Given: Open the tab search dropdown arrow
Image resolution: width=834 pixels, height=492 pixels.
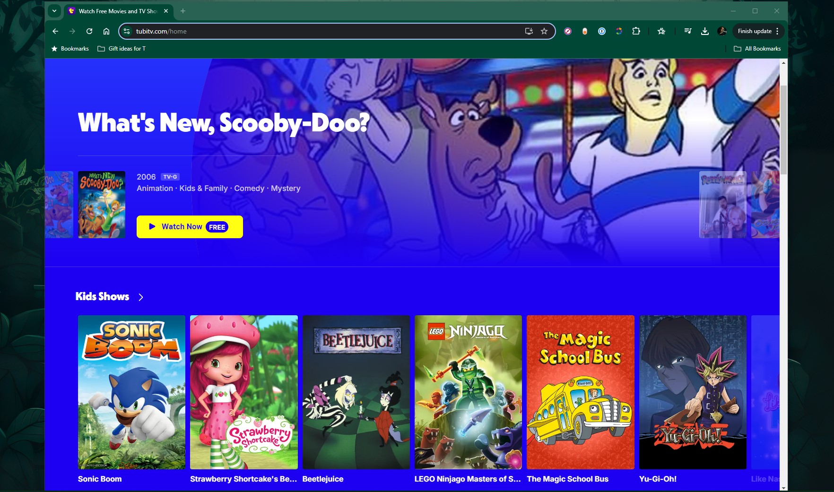Looking at the screenshot, I should click(54, 11).
